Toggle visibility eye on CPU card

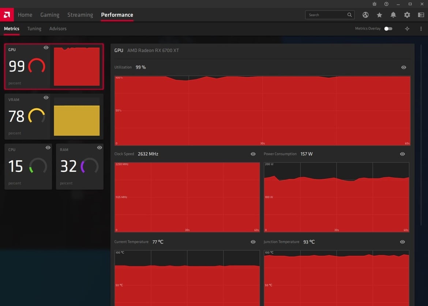pyautogui.click(x=48, y=148)
